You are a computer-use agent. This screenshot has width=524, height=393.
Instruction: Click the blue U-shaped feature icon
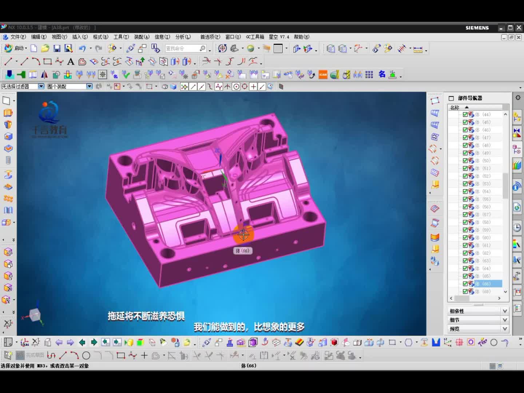pyautogui.click(x=436, y=342)
